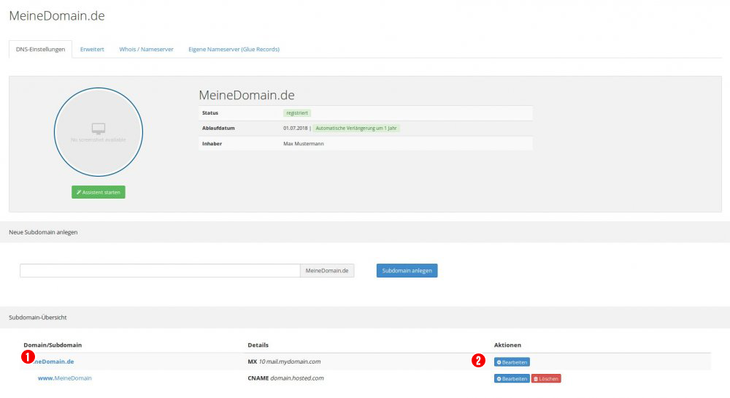Image resolution: width=730 pixels, height=398 pixels.
Task: Open the Whois / Nameserver tab
Action: tap(146, 50)
